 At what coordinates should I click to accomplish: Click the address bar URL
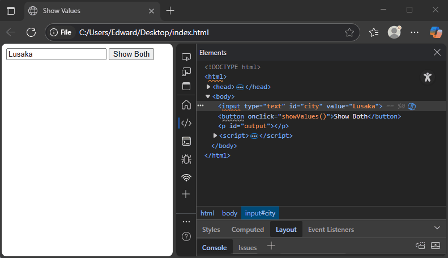(144, 32)
